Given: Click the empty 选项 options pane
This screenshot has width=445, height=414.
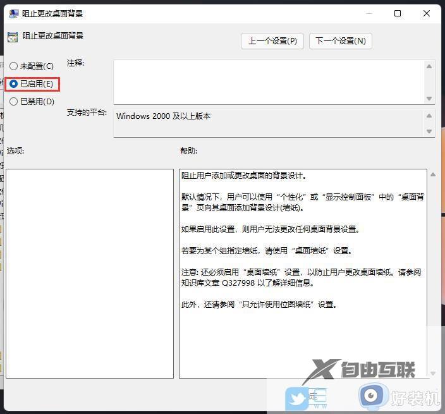Looking at the screenshot, I should [x=90, y=274].
